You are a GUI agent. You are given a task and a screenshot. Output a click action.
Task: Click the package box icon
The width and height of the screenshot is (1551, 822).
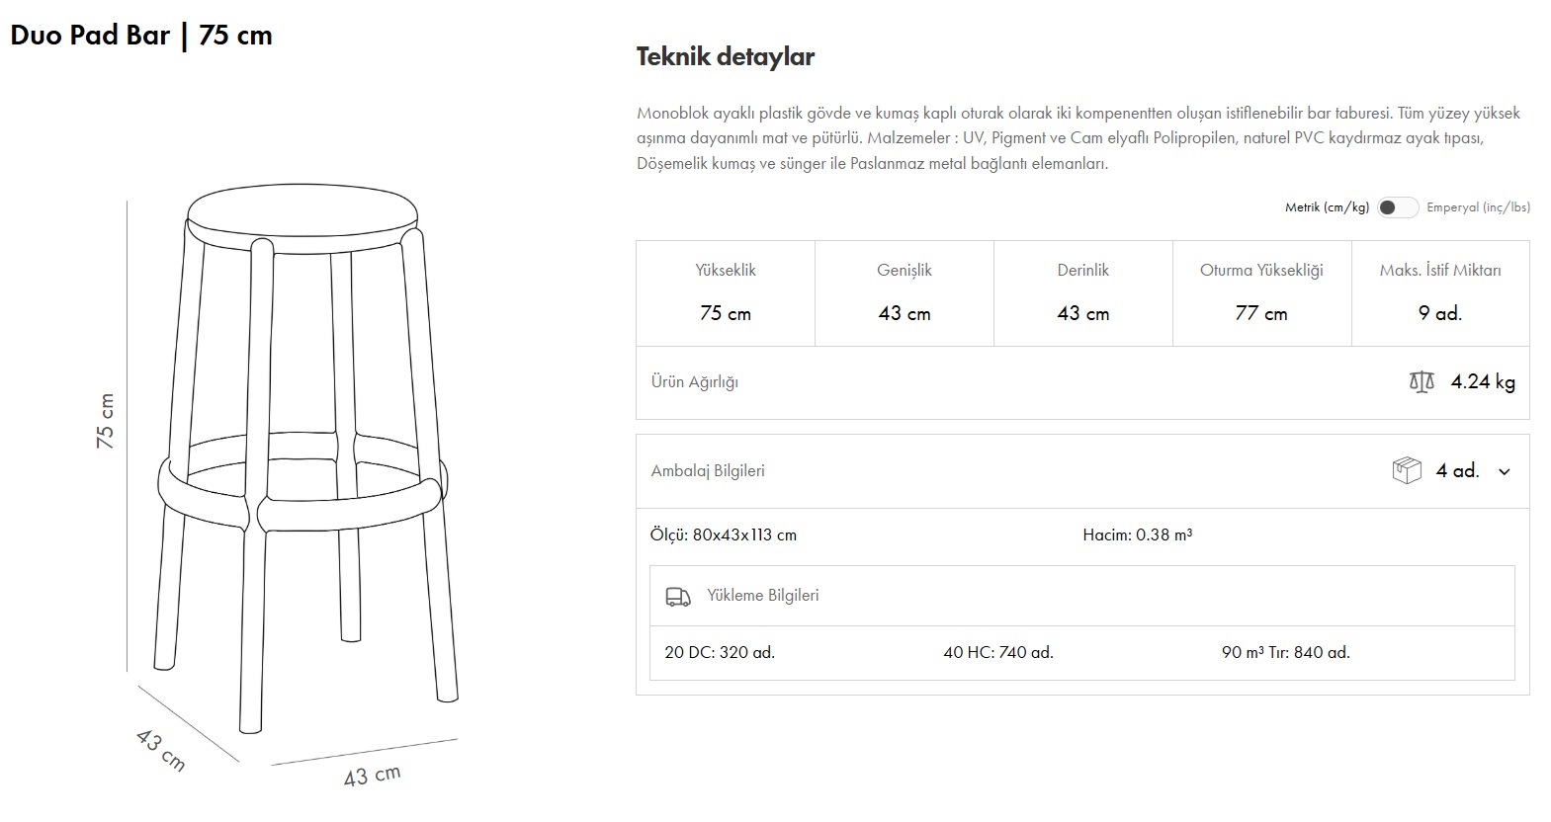click(x=1406, y=471)
